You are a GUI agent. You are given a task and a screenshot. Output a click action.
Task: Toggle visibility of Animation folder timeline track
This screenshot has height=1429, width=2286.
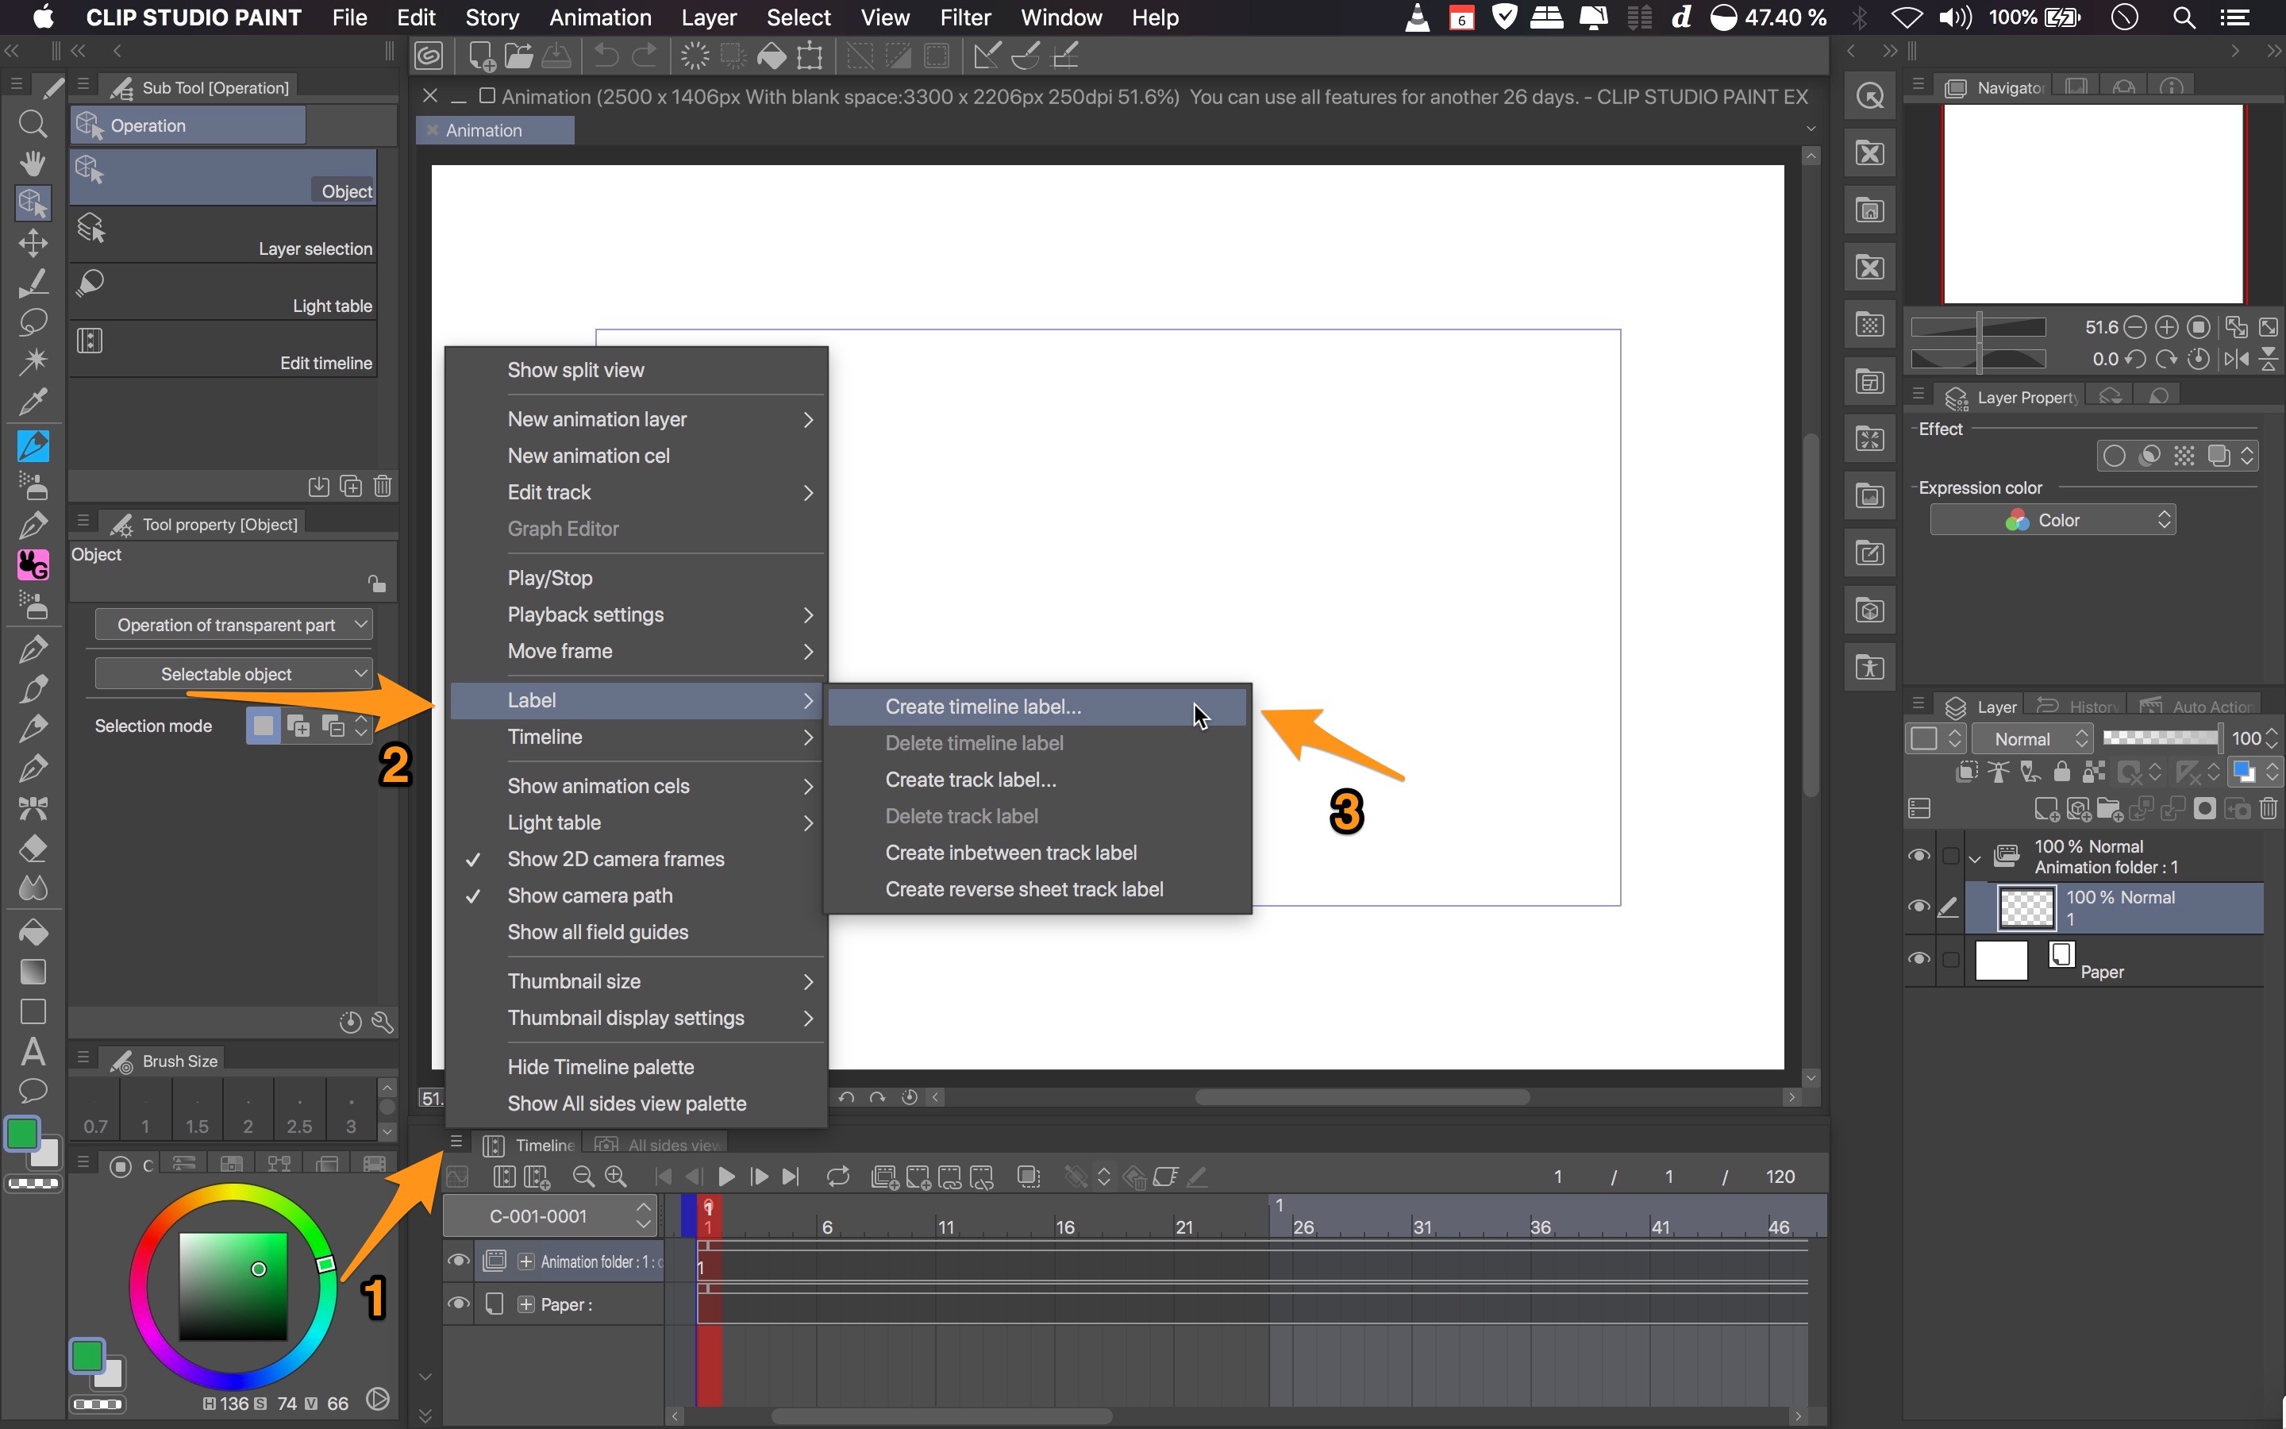click(x=458, y=1261)
